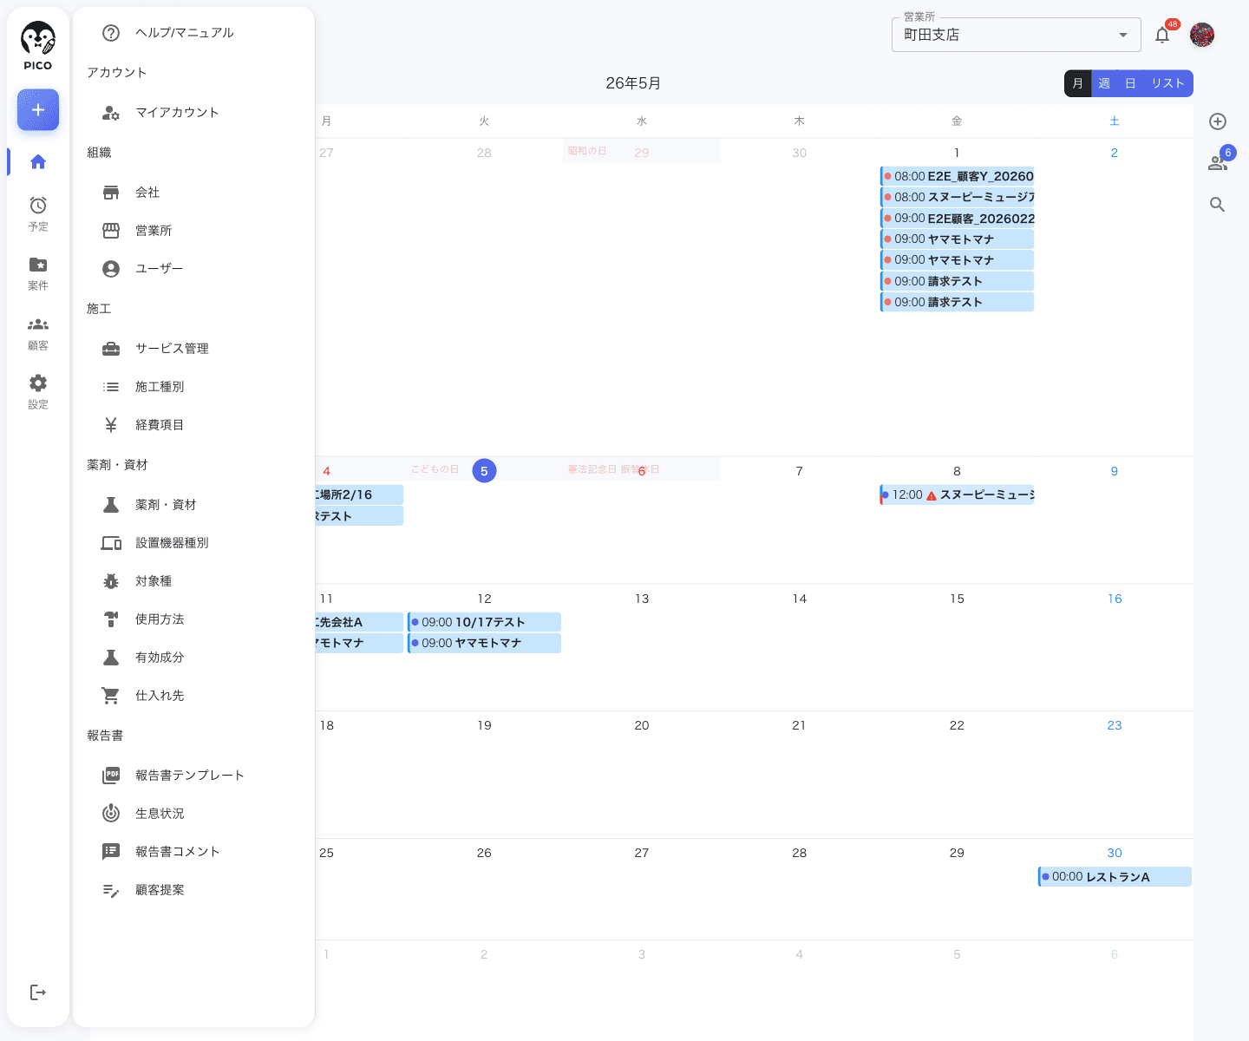
Task: Click the 対象種 bug icon
Action: pos(111,581)
